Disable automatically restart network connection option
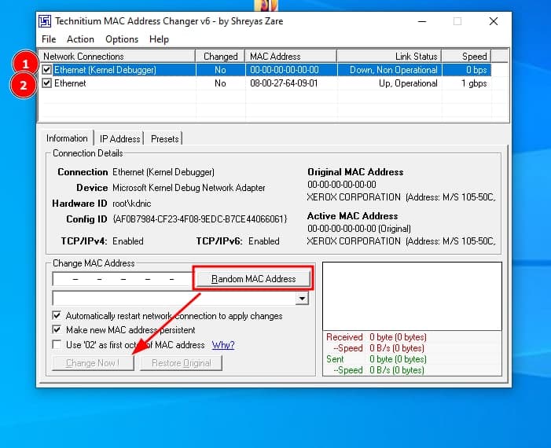The image size is (551, 448). point(57,316)
